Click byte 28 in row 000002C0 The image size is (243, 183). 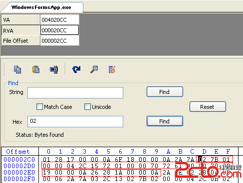click(58, 160)
